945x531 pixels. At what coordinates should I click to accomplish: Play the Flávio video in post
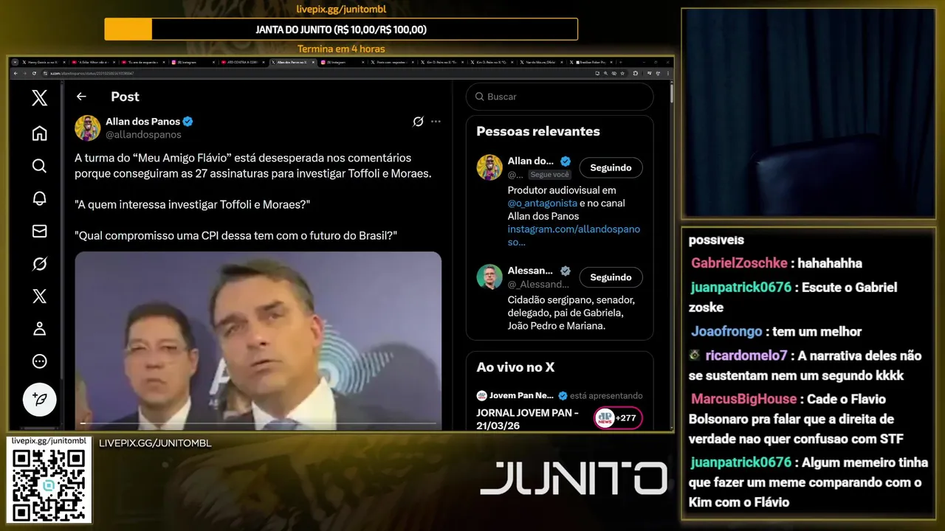(258, 341)
